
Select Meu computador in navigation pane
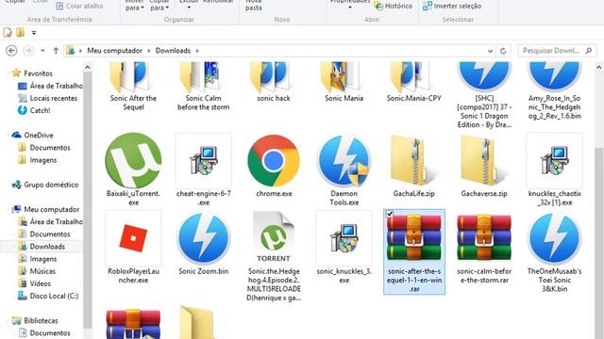[x=51, y=209]
